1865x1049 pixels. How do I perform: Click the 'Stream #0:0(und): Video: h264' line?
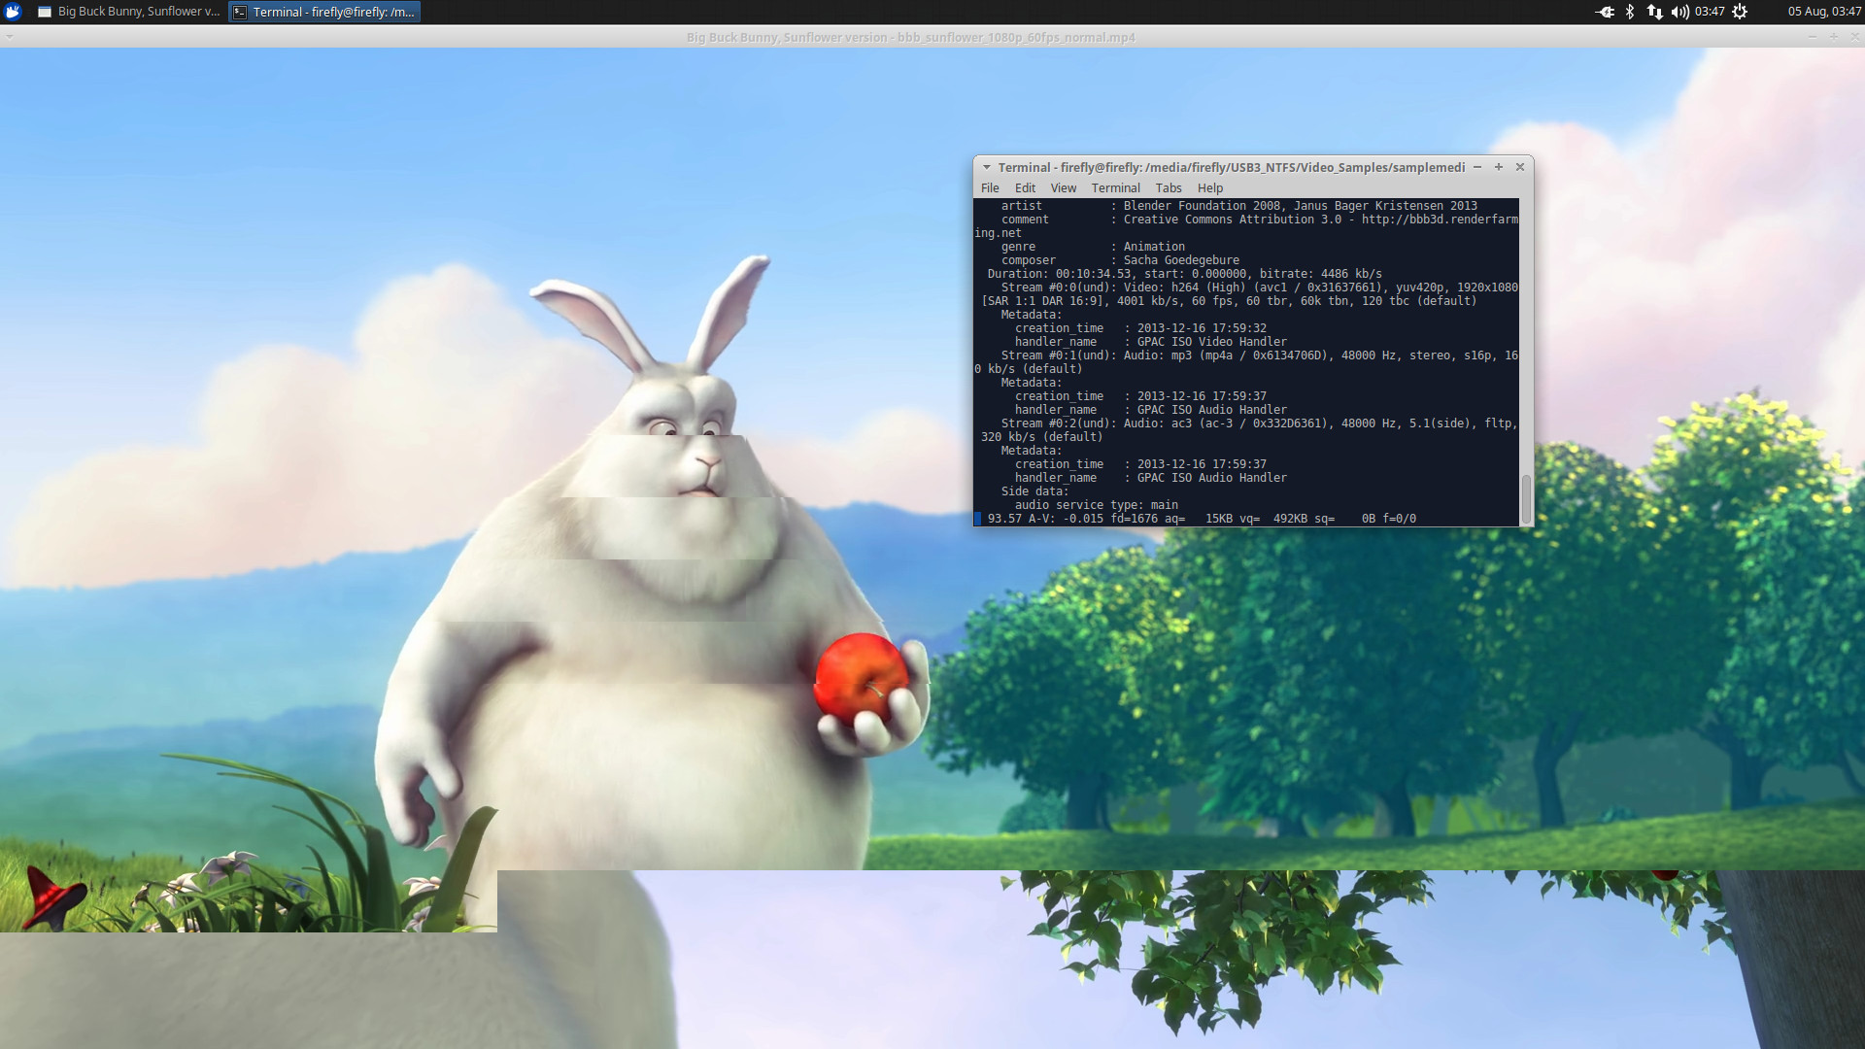point(1259,288)
